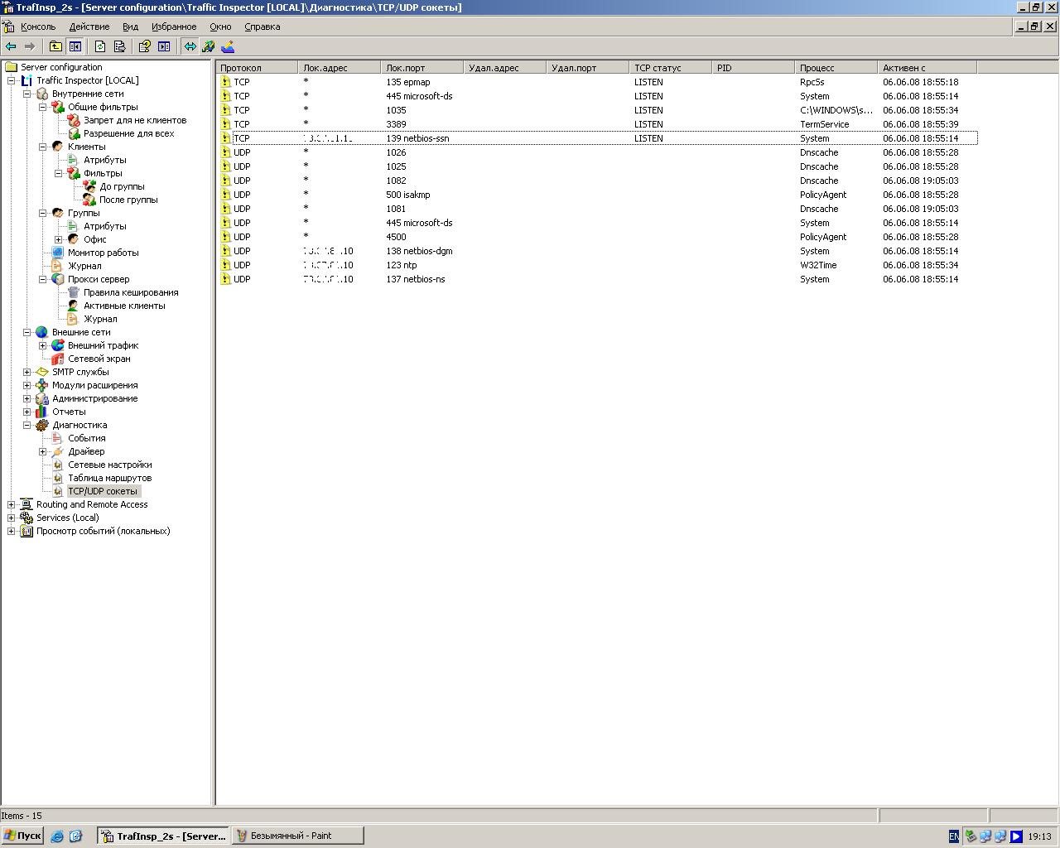Click the Up one level folder icon
The height and width of the screenshot is (848, 1060).
55,46
